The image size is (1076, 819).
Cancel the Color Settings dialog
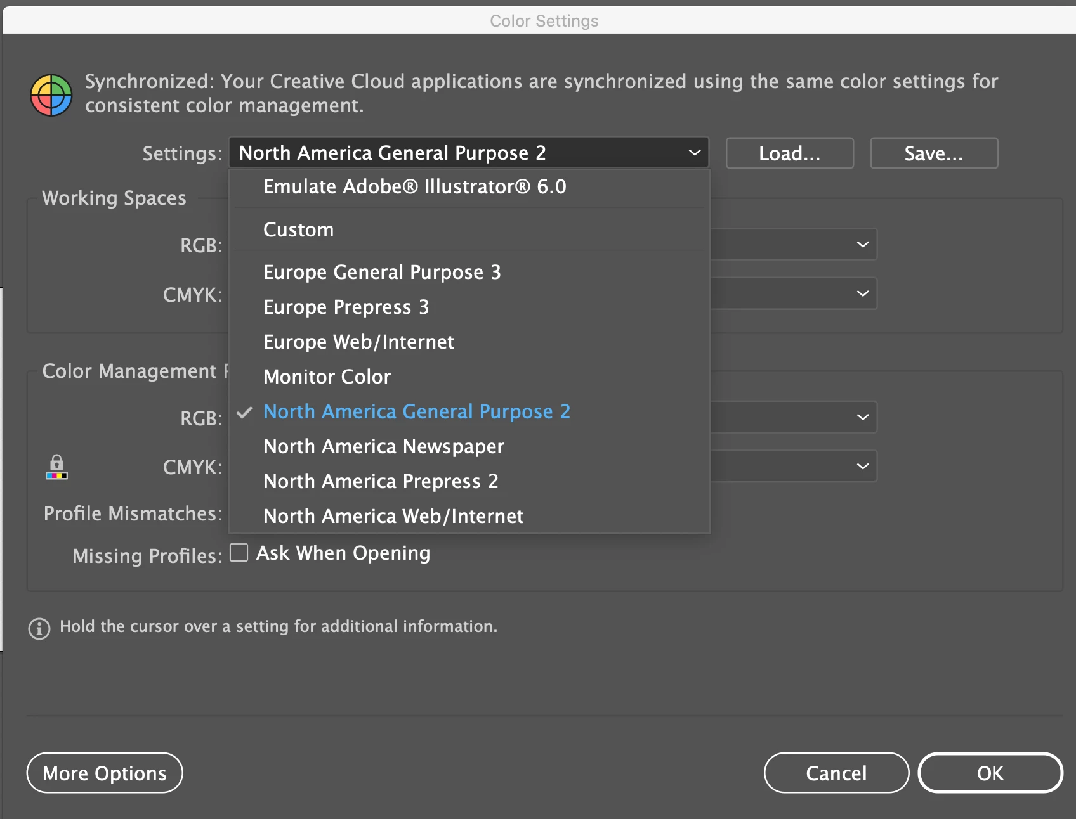(836, 773)
